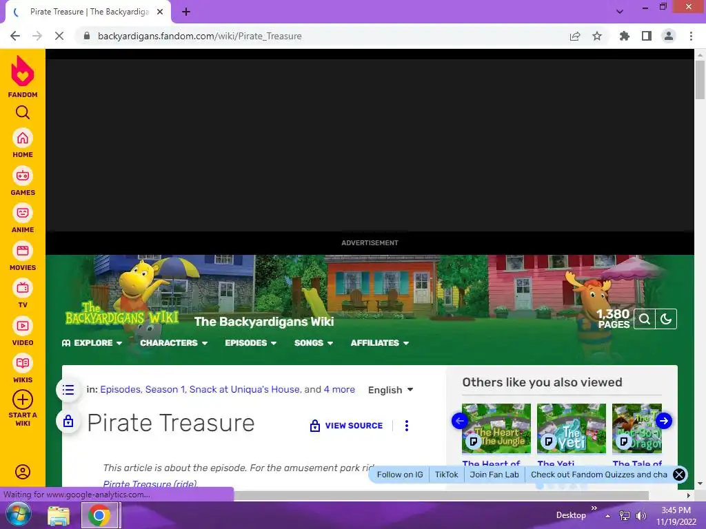Go back with the browser back arrow
This screenshot has width=706, height=529.
click(x=15, y=36)
